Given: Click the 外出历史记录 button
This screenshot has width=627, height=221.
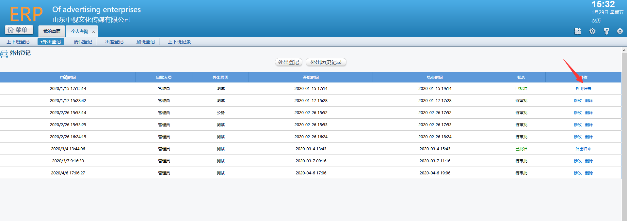Looking at the screenshot, I should 326,62.
